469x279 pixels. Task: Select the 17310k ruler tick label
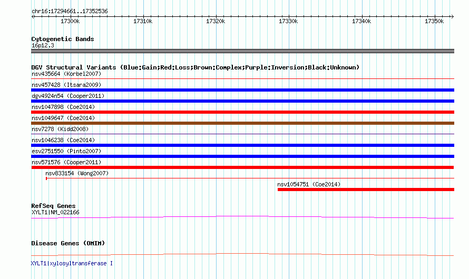(x=143, y=21)
